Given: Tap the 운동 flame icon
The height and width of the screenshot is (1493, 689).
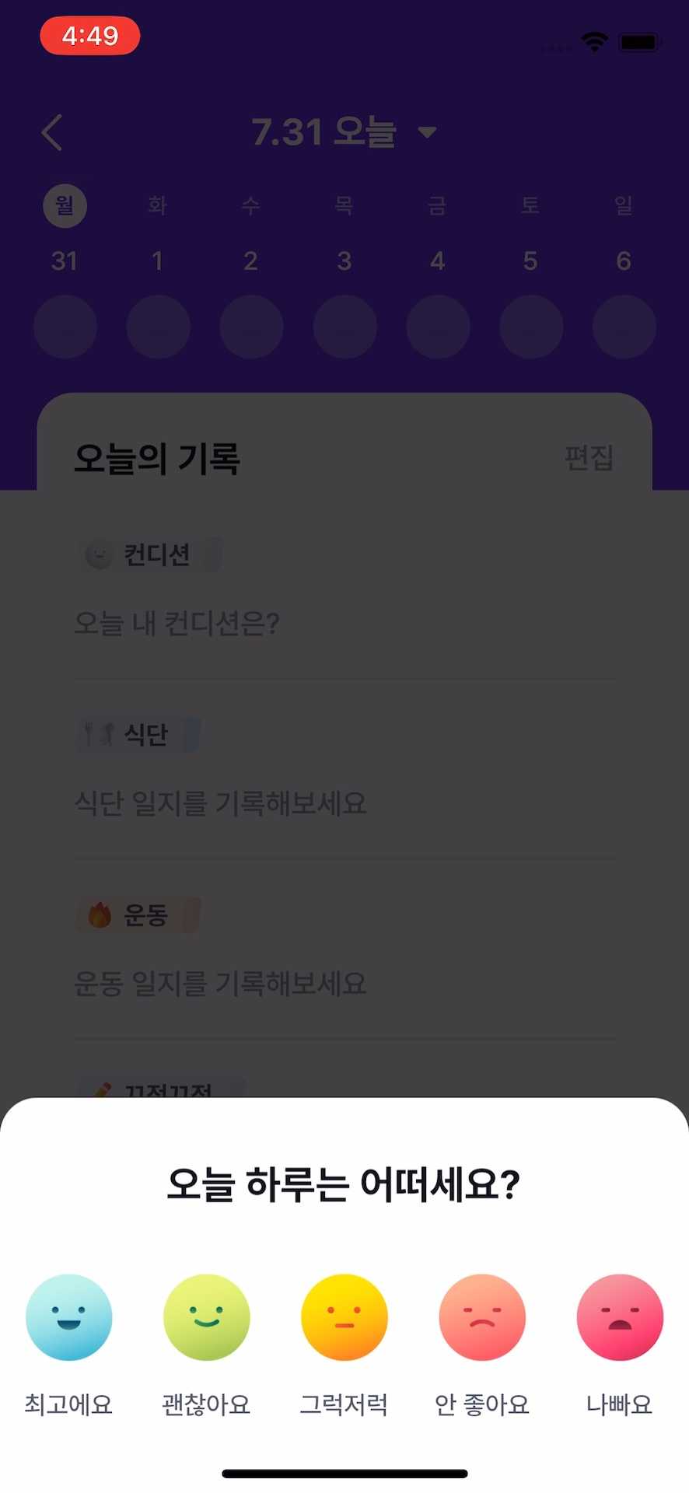Looking at the screenshot, I should 100,914.
